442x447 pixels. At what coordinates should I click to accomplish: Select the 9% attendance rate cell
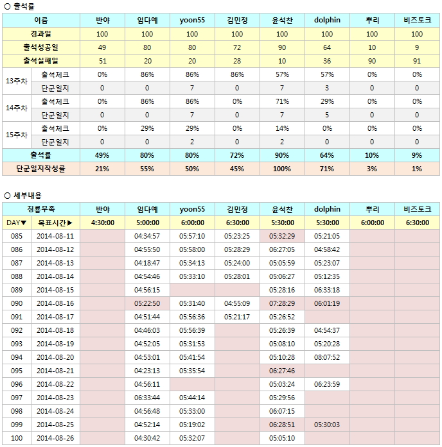[417, 155]
